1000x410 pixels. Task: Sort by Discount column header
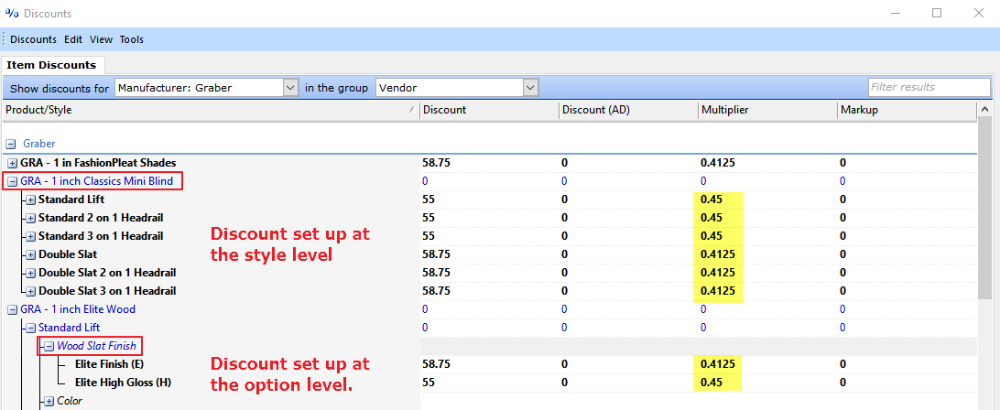pyautogui.click(x=488, y=111)
